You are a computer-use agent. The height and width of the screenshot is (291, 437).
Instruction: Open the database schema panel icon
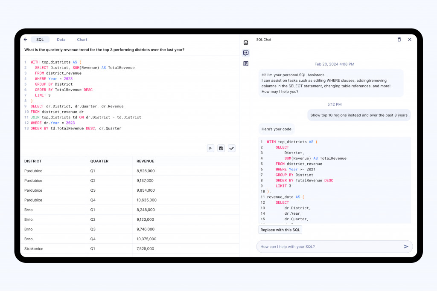pyautogui.click(x=246, y=43)
